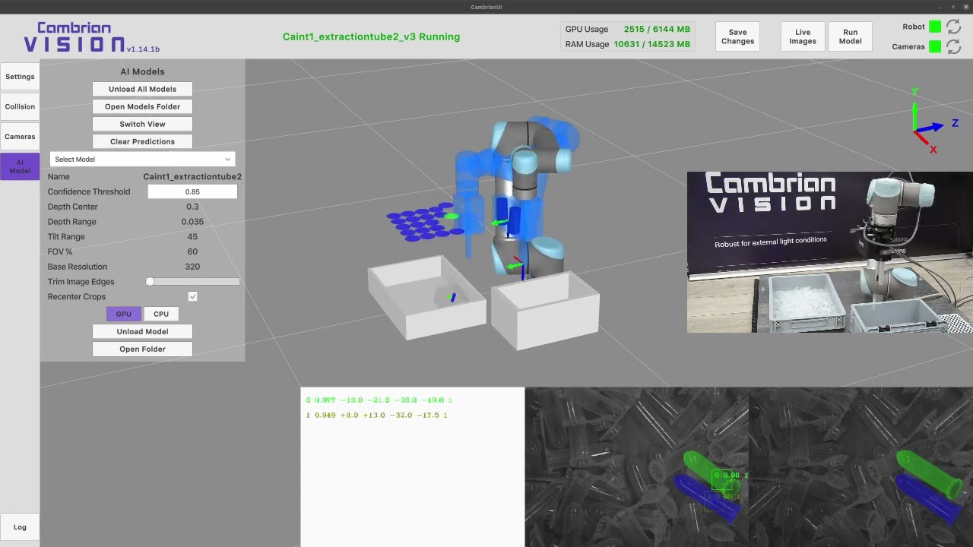Screen dimensions: 973x547
Task: Click the Robot green status indicator
Action: pyautogui.click(x=935, y=27)
